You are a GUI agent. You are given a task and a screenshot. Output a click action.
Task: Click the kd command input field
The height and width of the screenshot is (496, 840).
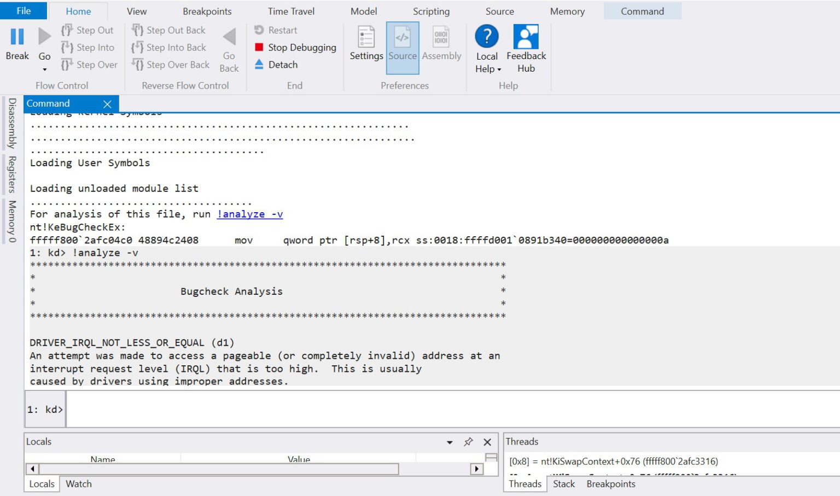point(452,409)
